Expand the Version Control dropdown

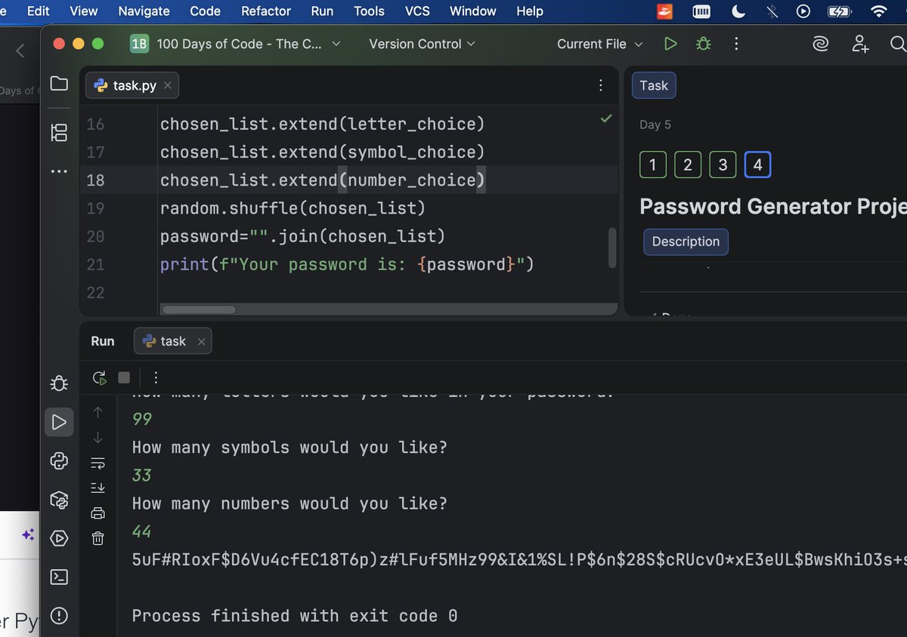pos(422,44)
